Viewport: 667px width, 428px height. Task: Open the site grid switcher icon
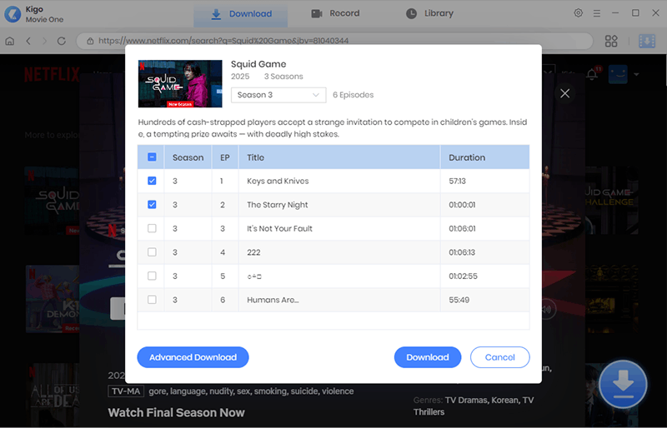point(611,41)
